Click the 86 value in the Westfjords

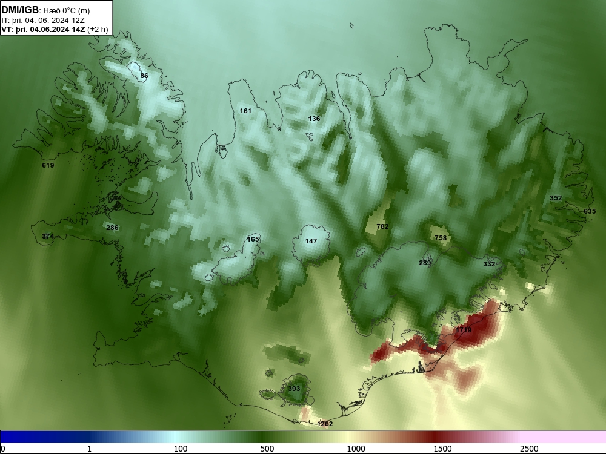tap(144, 76)
